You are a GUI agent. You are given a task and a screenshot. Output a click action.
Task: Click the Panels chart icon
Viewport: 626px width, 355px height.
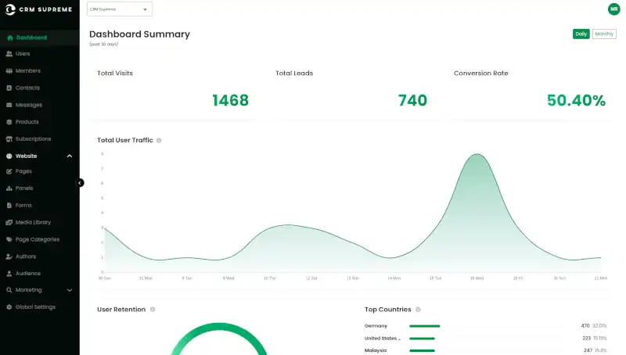coord(9,188)
